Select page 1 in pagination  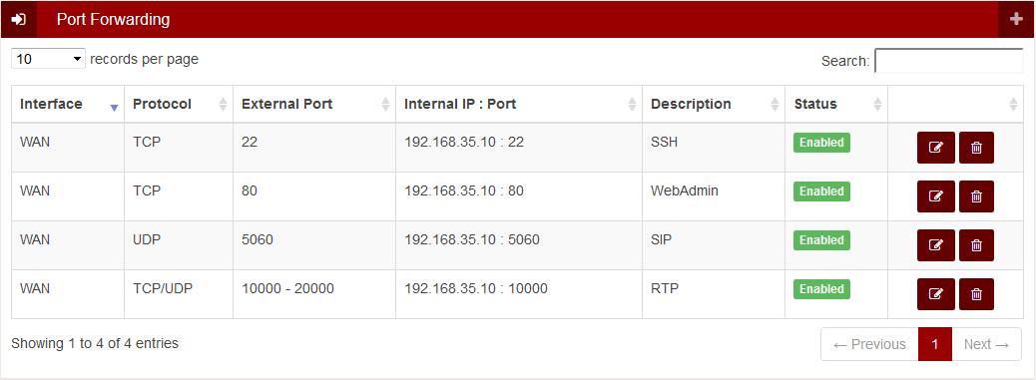pyautogui.click(x=935, y=344)
